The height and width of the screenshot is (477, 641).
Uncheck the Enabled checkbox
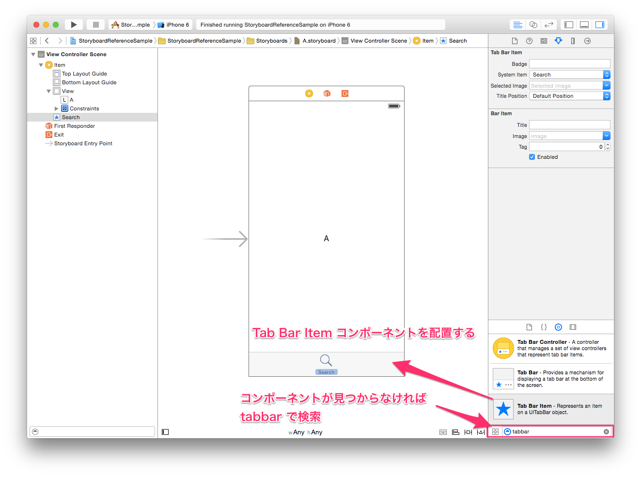point(532,157)
